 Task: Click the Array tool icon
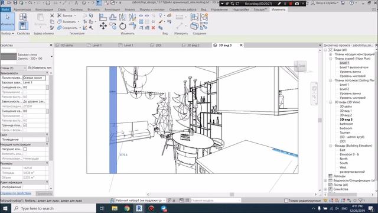[141, 22]
